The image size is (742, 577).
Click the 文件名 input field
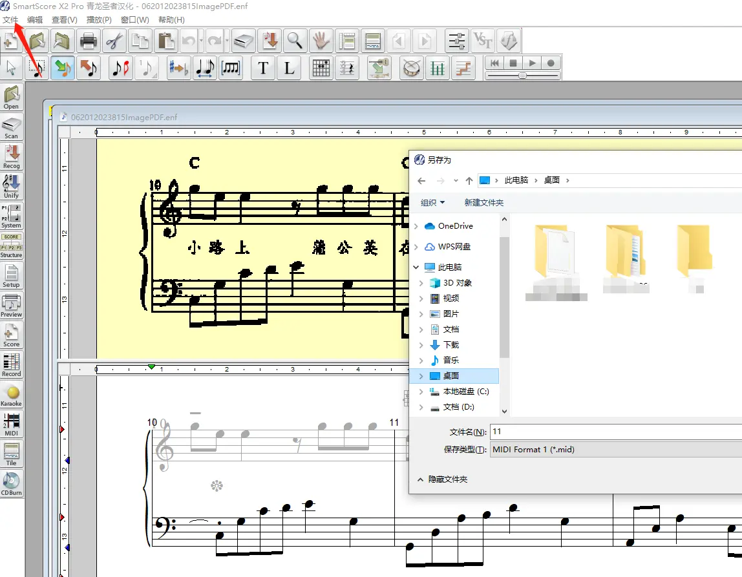point(615,432)
